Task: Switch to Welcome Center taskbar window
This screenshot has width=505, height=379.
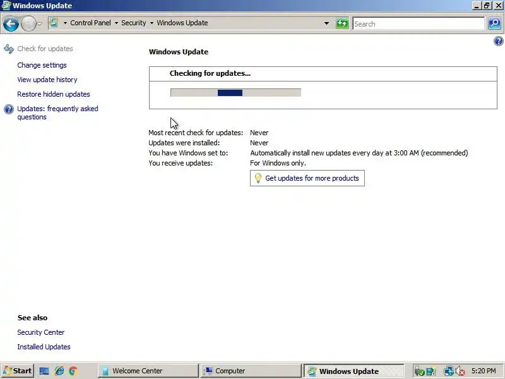Action: (x=148, y=371)
